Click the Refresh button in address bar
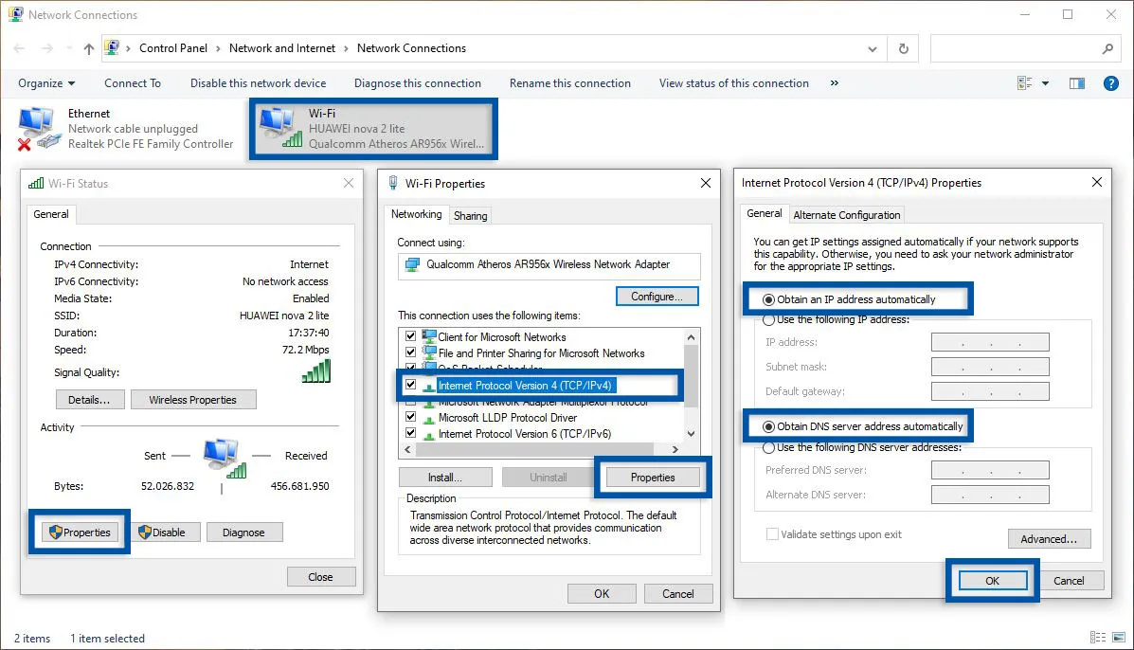Screen dimensions: 1134x650 click(903, 48)
